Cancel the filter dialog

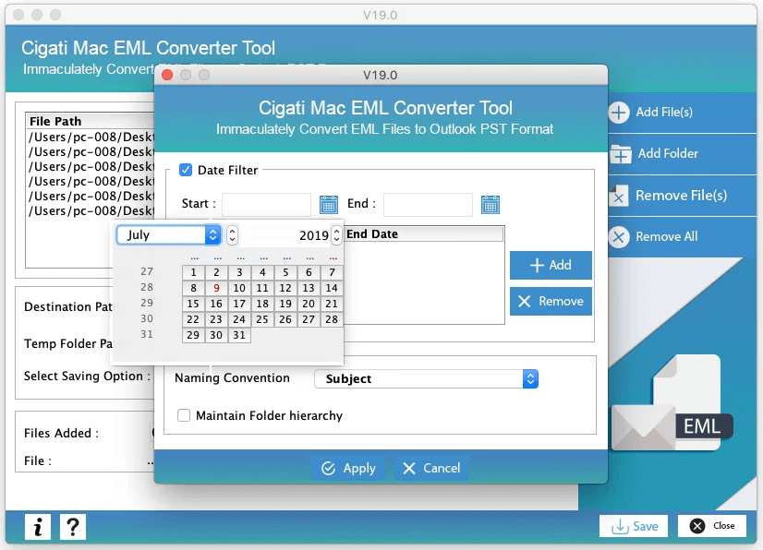click(x=431, y=468)
